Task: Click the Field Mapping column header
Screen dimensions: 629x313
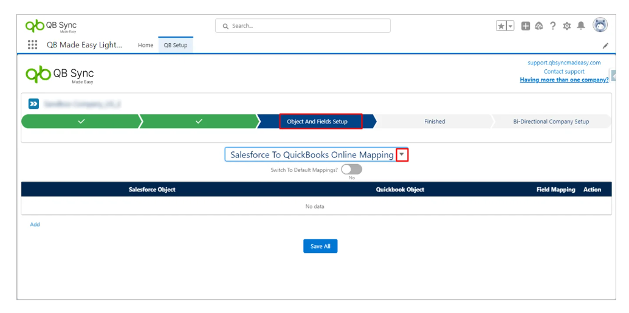Action: pyautogui.click(x=555, y=190)
